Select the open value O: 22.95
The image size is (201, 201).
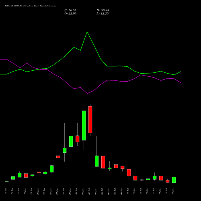point(70,14)
